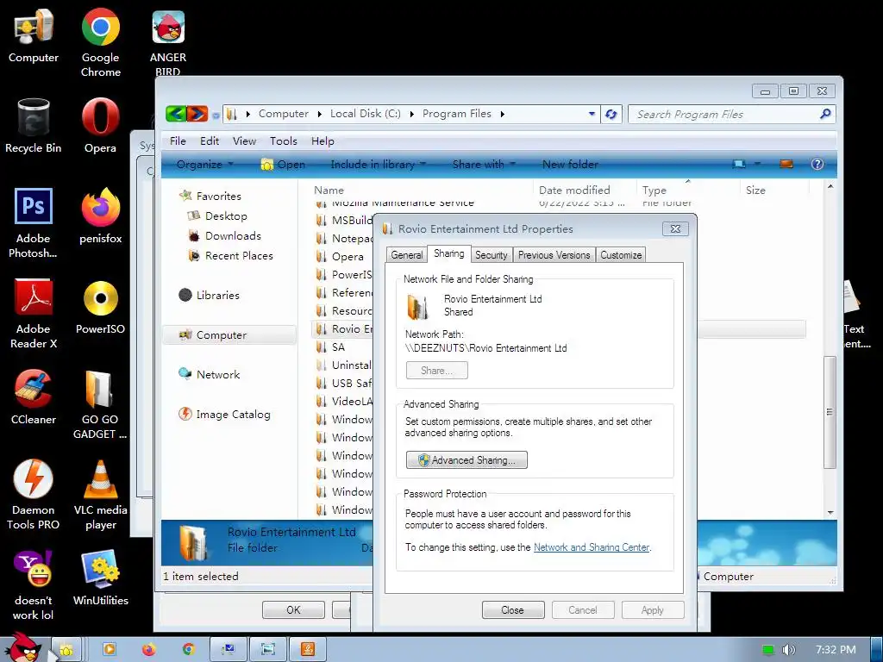Switch to the General tab
This screenshot has height=662, width=883.
[x=407, y=255]
